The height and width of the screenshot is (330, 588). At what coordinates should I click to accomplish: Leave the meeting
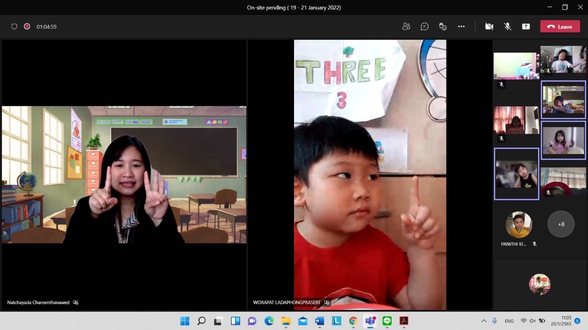560,27
